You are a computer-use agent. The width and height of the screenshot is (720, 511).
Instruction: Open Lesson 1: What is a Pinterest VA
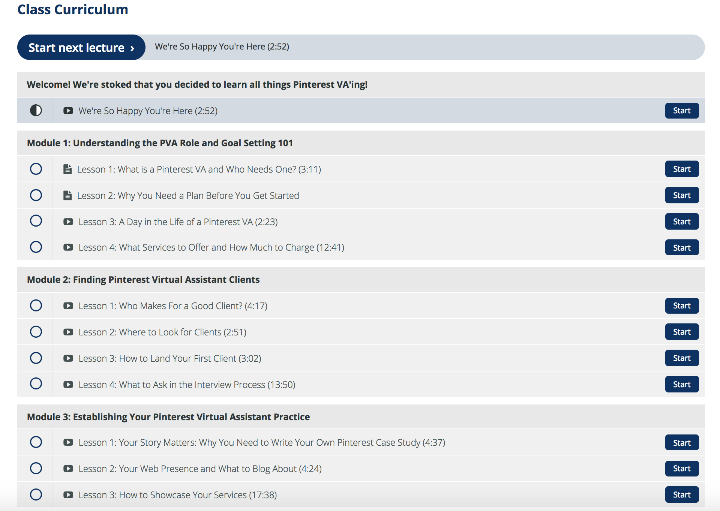199,170
